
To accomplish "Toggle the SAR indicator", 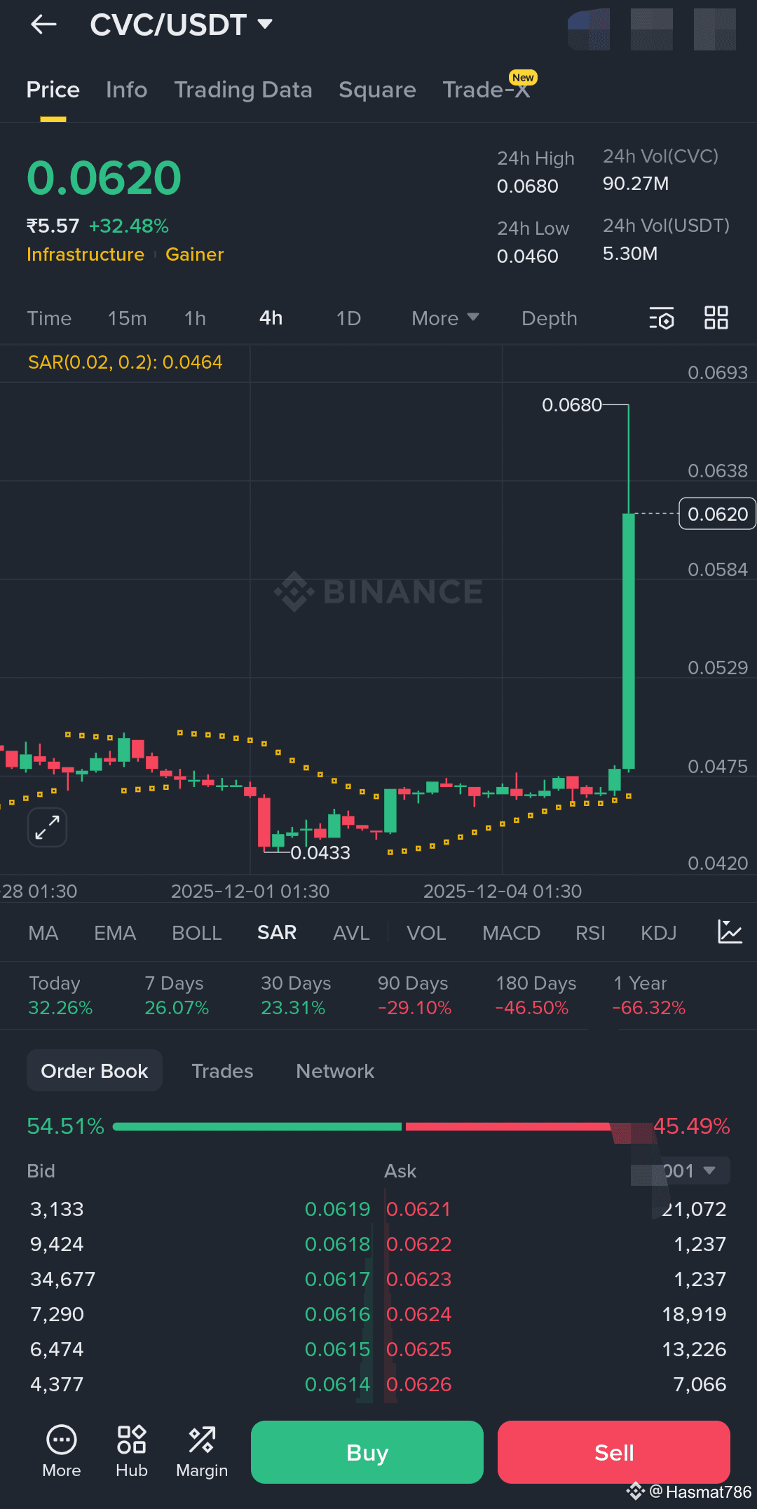I will [x=277, y=933].
